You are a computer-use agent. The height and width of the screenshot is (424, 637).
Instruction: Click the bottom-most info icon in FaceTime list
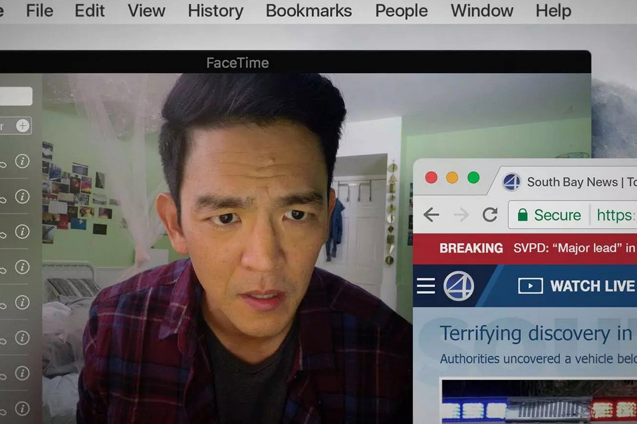tap(23, 408)
